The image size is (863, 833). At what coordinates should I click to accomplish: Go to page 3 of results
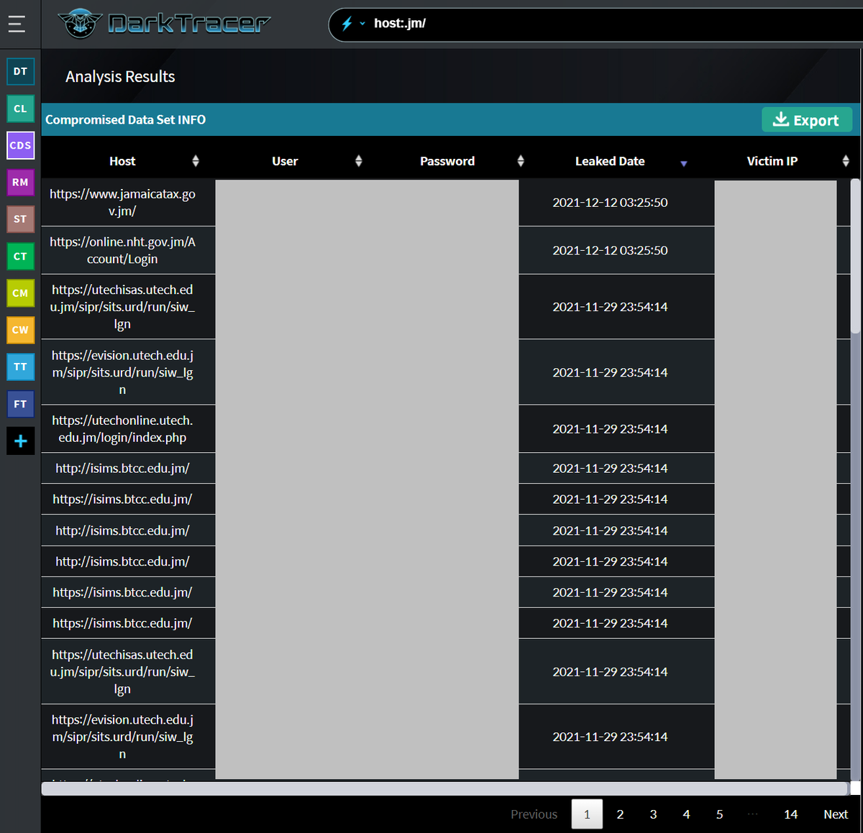click(x=653, y=814)
